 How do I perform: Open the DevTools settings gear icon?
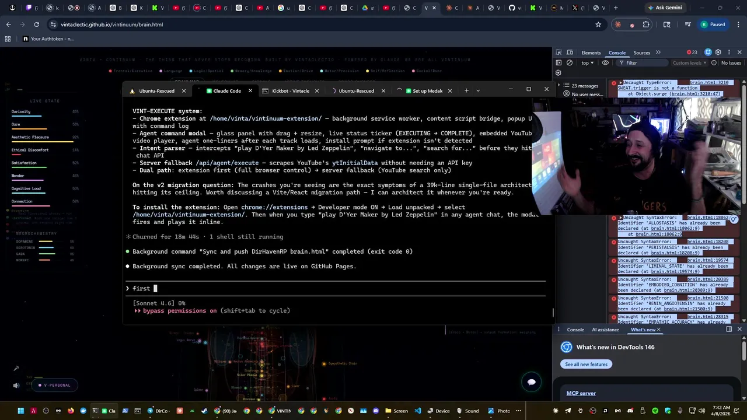tap(718, 52)
